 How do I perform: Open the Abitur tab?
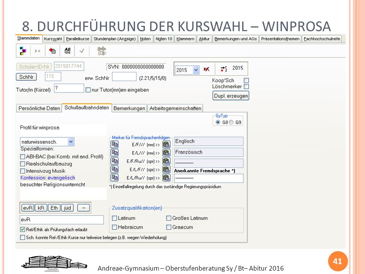coord(204,39)
